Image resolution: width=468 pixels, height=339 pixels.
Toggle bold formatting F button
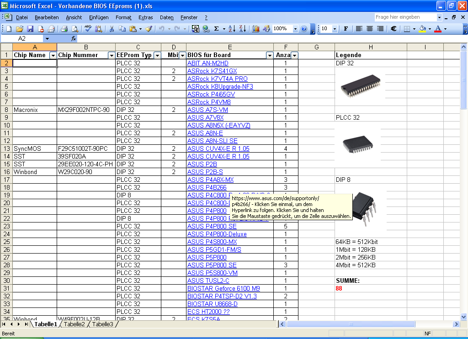[x=346, y=29]
